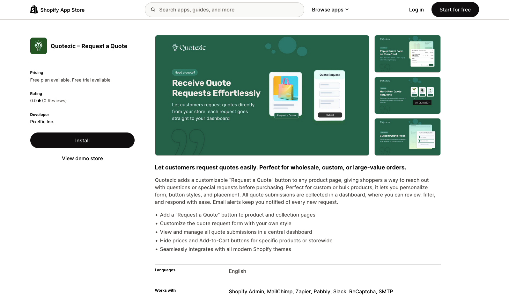Open the View demo store link

pyautogui.click(x=82, y=159)
